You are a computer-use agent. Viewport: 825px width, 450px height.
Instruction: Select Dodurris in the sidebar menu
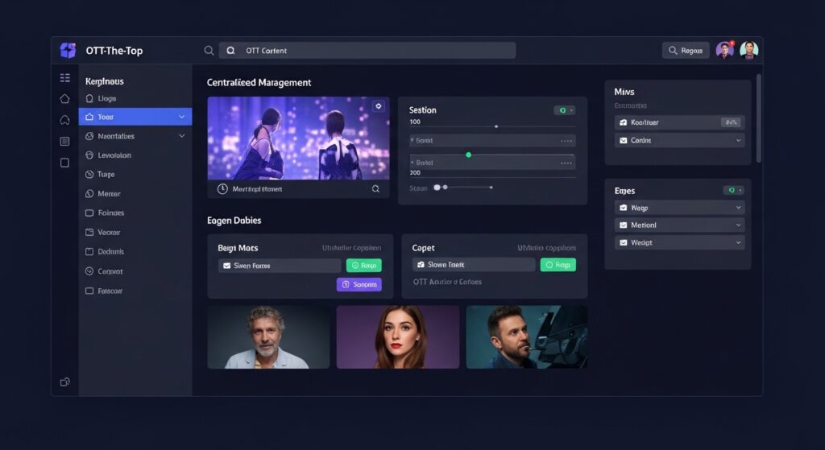click(110, 252)
